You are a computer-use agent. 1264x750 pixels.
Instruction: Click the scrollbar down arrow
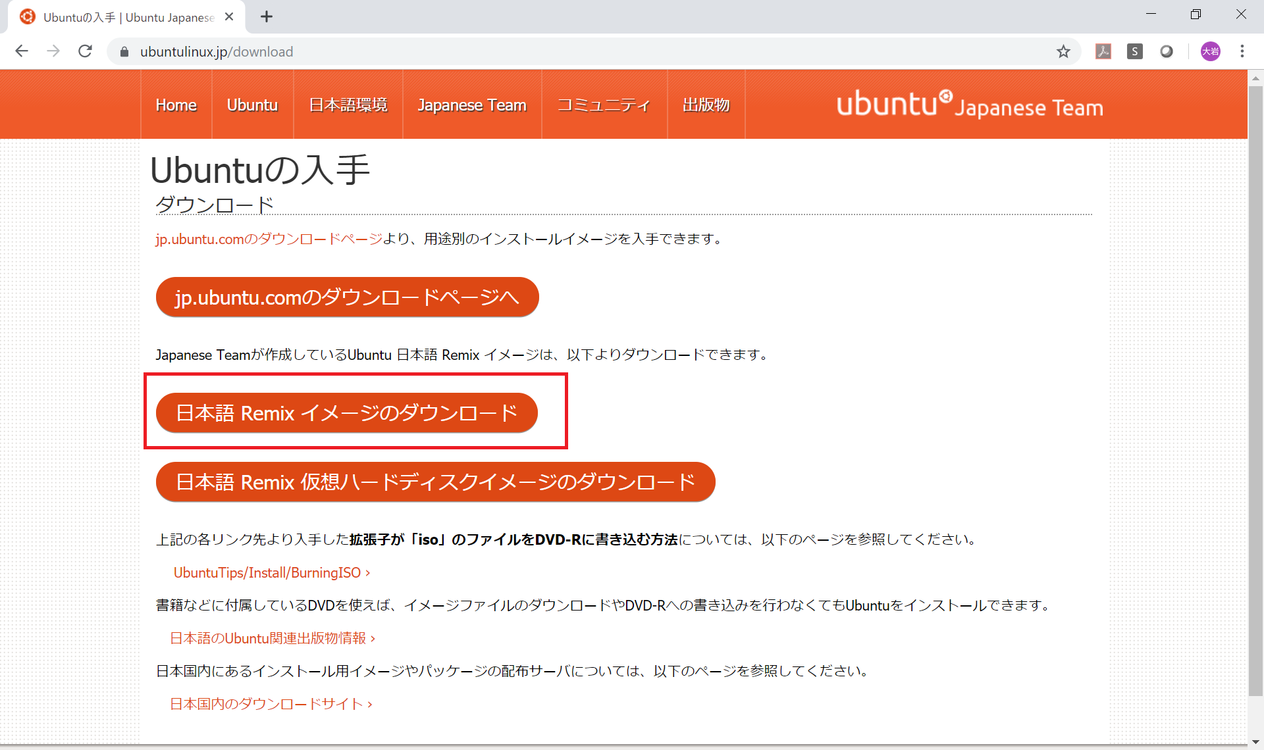1255,742
